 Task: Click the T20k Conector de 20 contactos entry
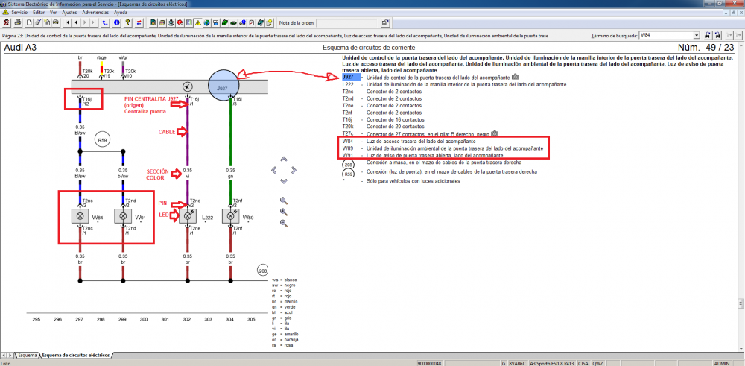coord(383,127)
